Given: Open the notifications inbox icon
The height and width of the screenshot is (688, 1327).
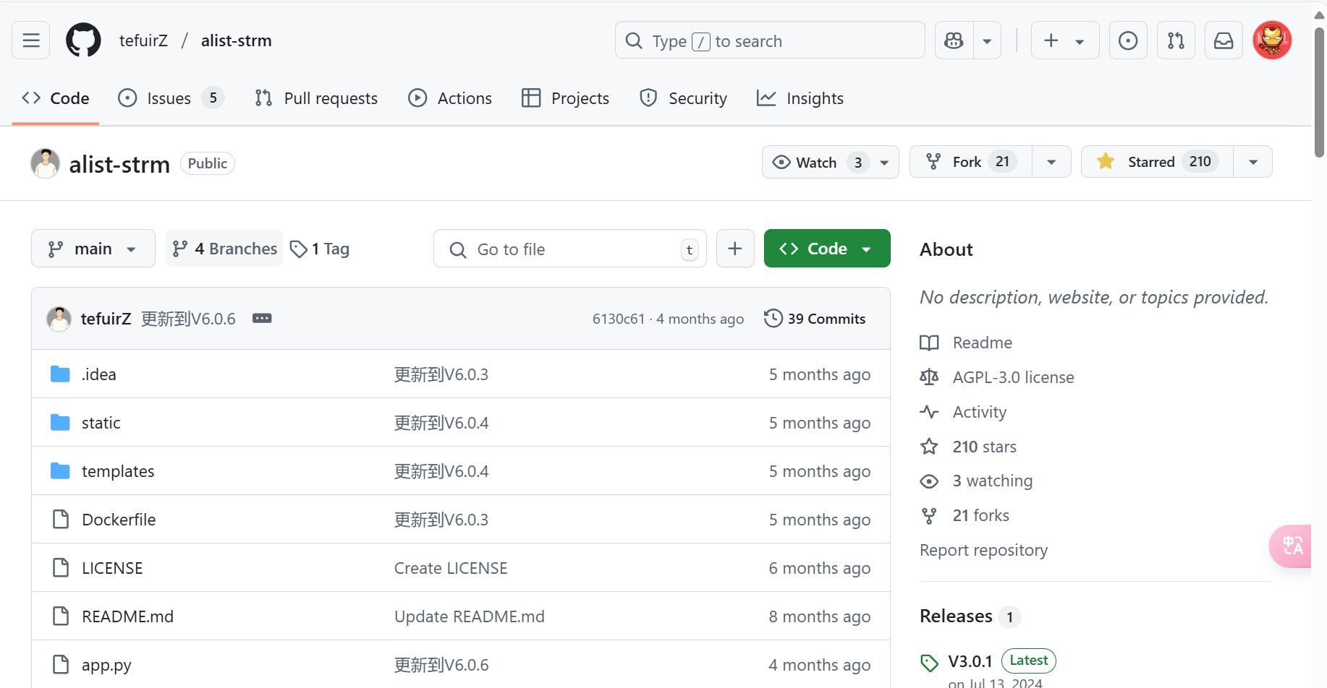Looking at the screenshot, I should click(1224, 40).
